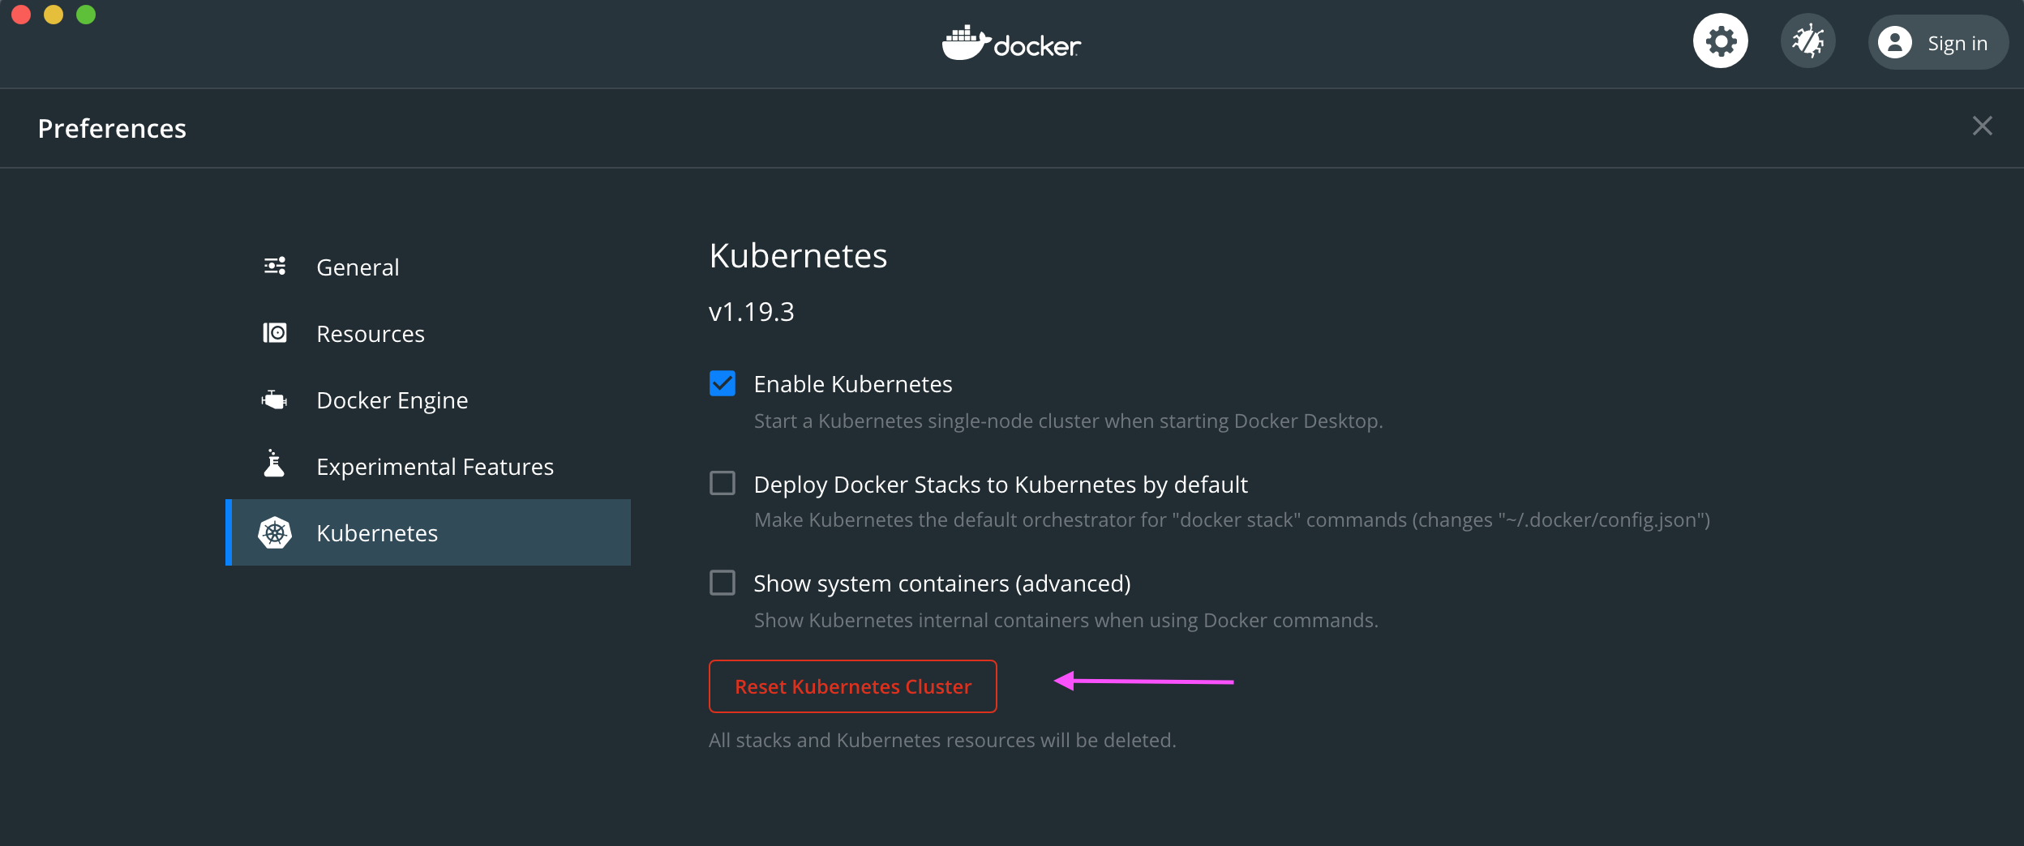This screenshot has width=2024, height=846.
Task: Click 'Start a Kubernetes single-node cluster' description
Action: point(1068,421)
